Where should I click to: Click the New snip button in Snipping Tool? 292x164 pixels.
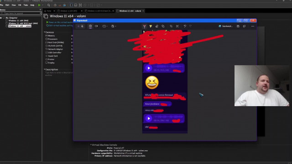tap(80, 26)
